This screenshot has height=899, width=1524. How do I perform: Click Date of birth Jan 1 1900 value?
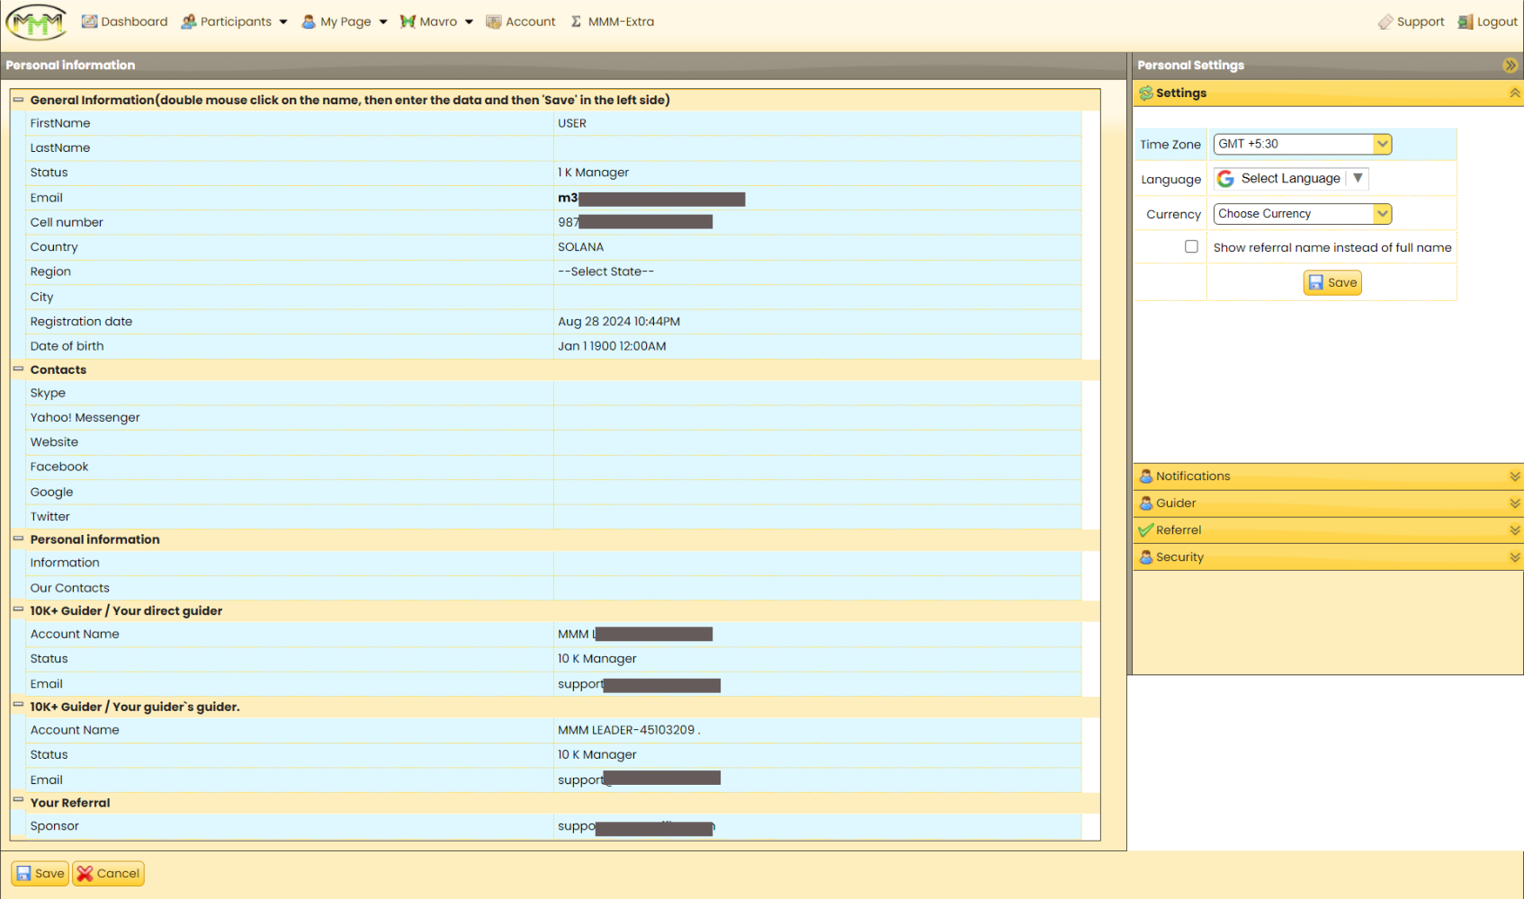(612, 346)
